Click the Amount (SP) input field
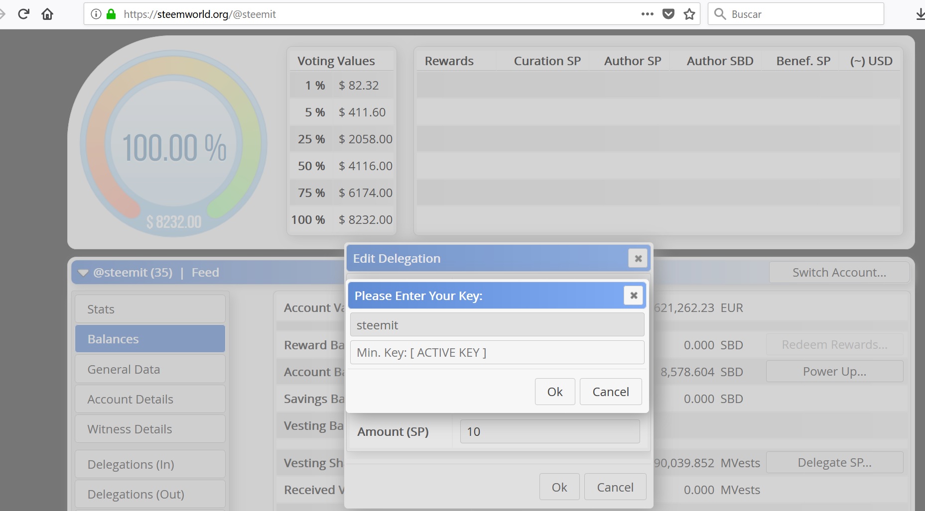The image size is (925, 511). tap(550, 431)
